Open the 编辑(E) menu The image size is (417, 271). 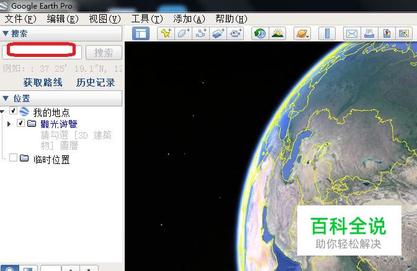63,19
